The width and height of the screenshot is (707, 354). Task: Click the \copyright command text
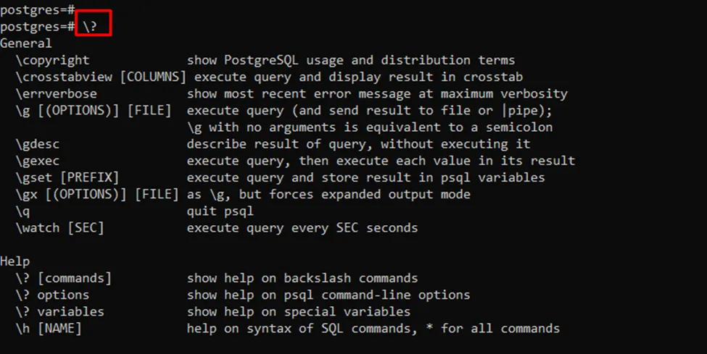[x=52, y=60]
